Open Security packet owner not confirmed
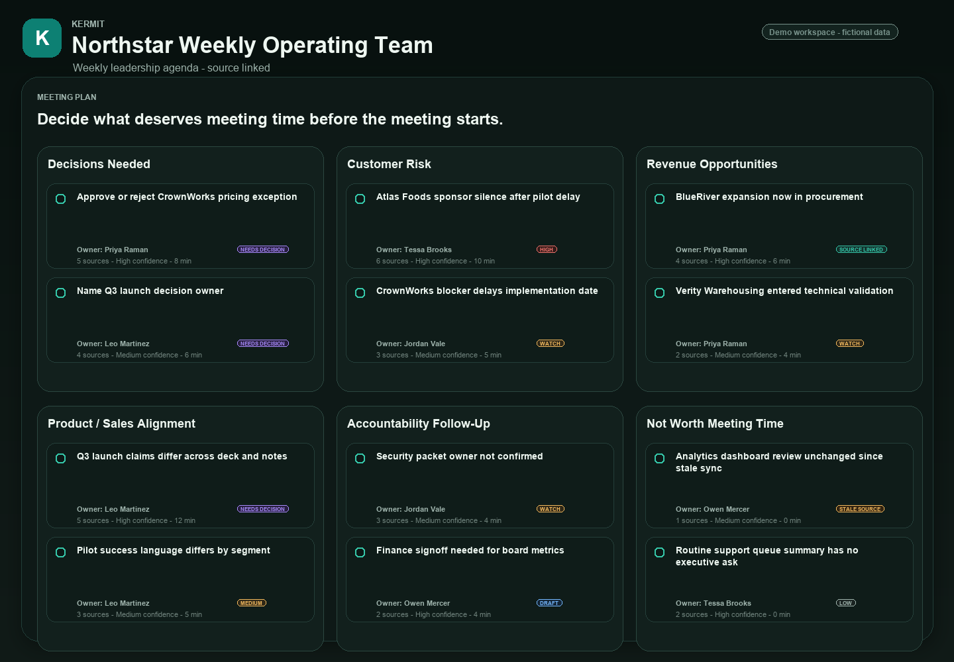This screenshot has height=662, width=954. coord(460,456)
